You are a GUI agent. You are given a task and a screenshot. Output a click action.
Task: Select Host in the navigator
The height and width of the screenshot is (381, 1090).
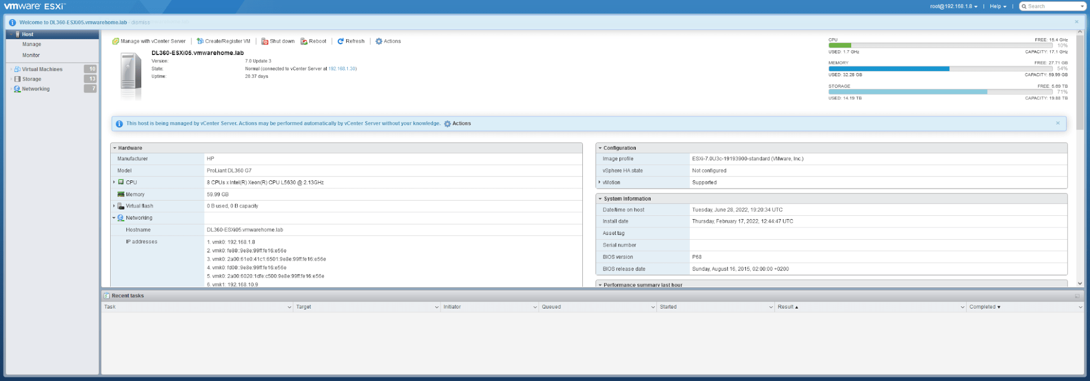click(x=27, y=34)
